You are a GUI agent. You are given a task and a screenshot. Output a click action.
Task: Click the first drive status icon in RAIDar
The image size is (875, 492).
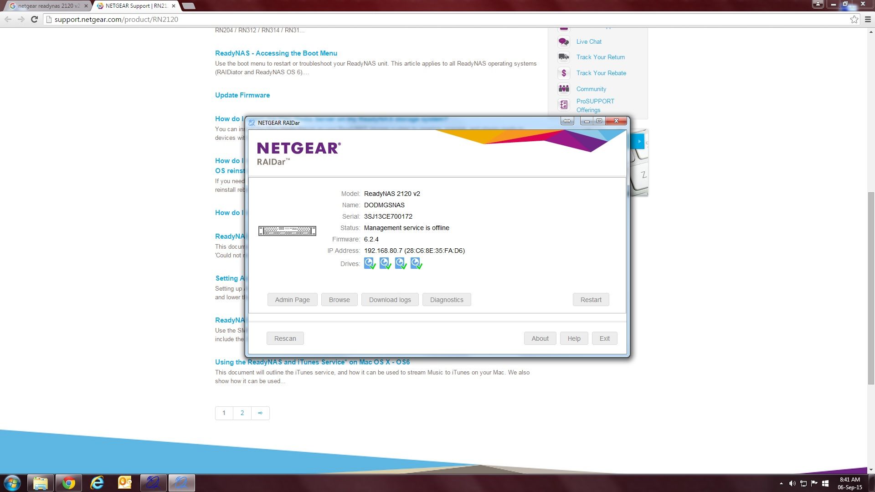(370, 263)
